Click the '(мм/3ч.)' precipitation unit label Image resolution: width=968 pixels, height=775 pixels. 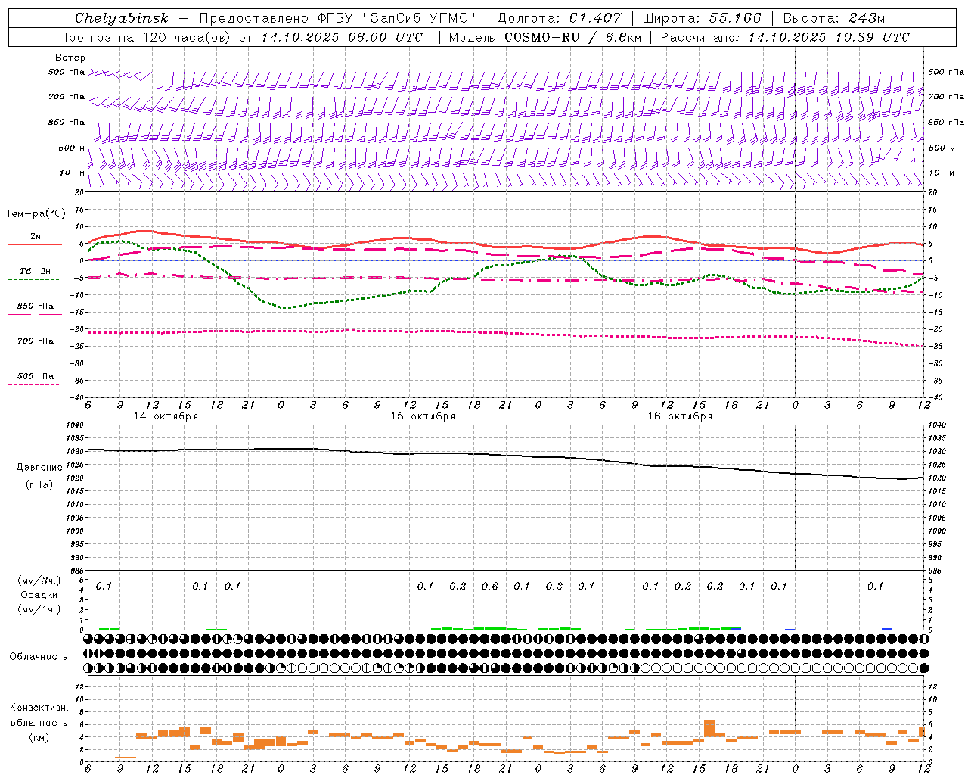(x=39, y=580)
